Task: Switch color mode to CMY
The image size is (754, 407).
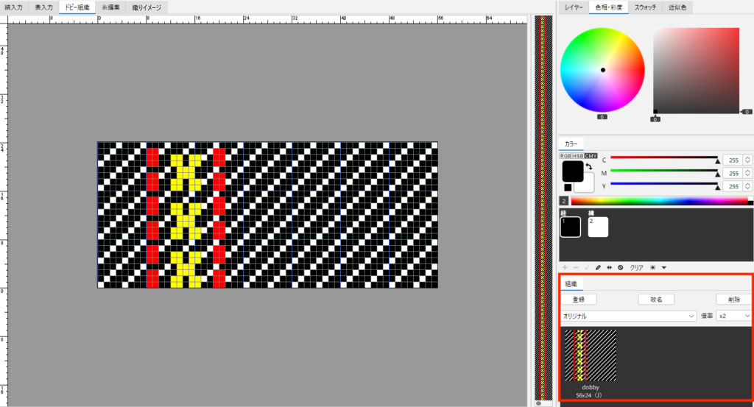Action: [591, 156]
